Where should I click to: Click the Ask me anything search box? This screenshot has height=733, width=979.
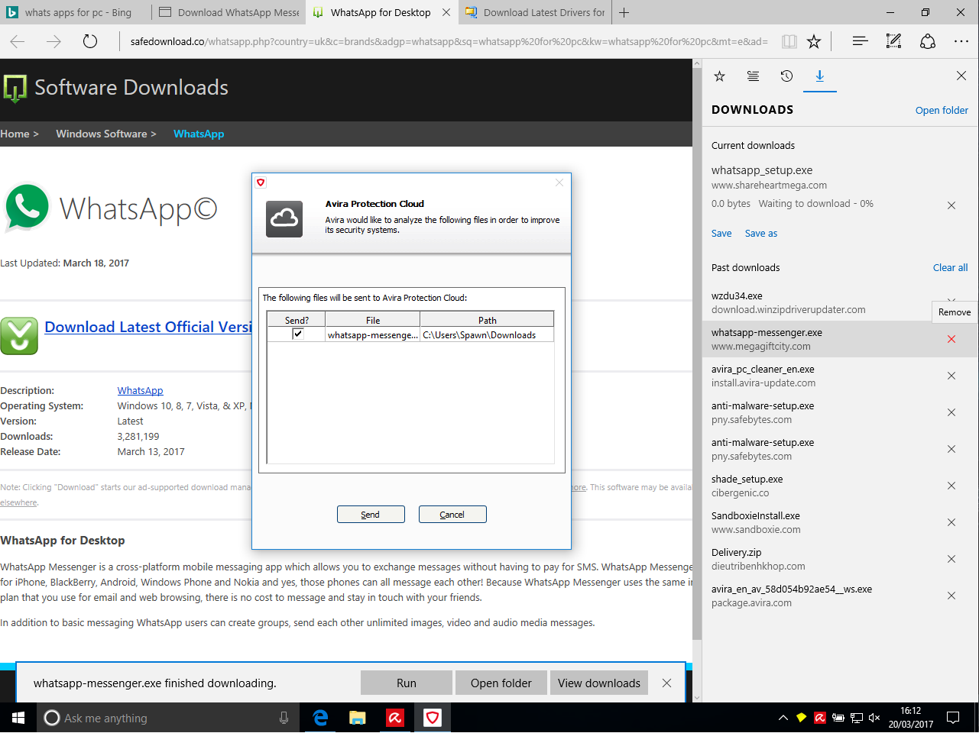[x=168, y=718]
